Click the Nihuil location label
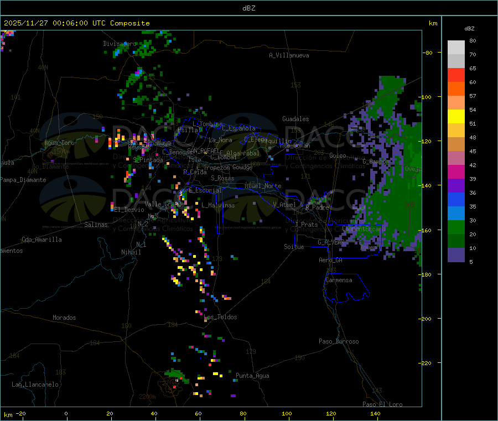 [x=131, y=252]
